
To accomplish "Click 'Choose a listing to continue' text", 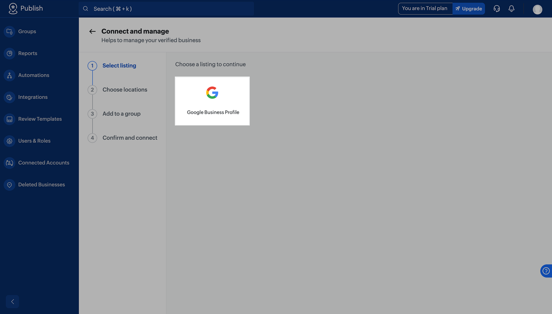I will (210, 64).
